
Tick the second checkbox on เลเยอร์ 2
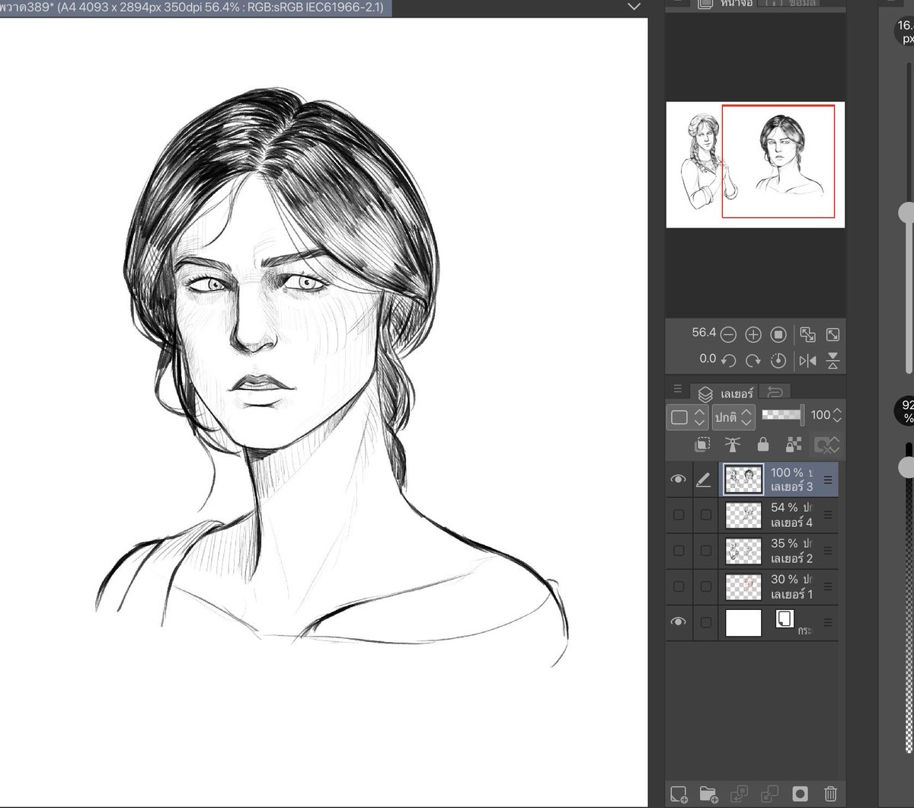pos(706,551)
